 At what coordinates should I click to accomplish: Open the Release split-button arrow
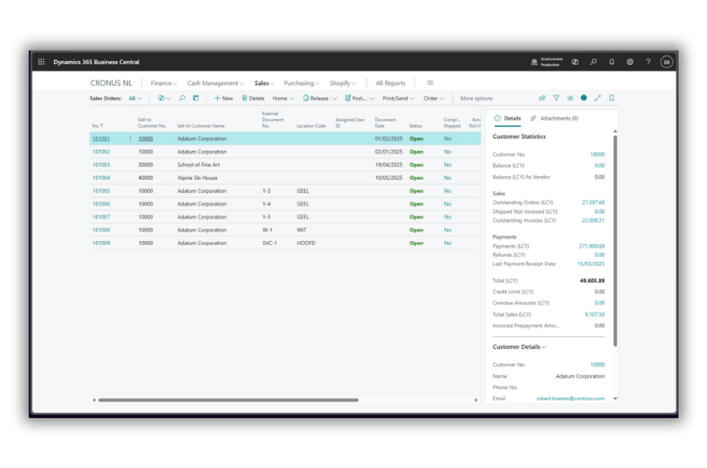click(x=334, y=98)
